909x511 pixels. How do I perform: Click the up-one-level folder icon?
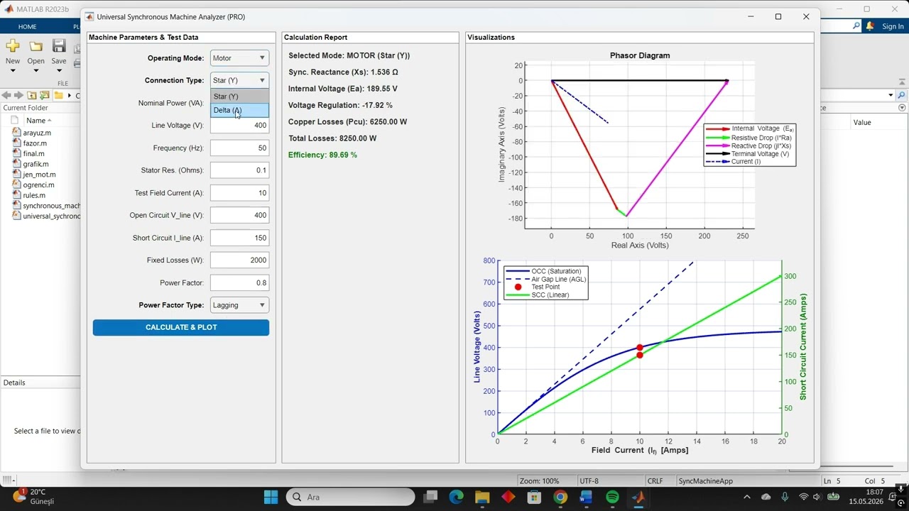tap(32, 95)
